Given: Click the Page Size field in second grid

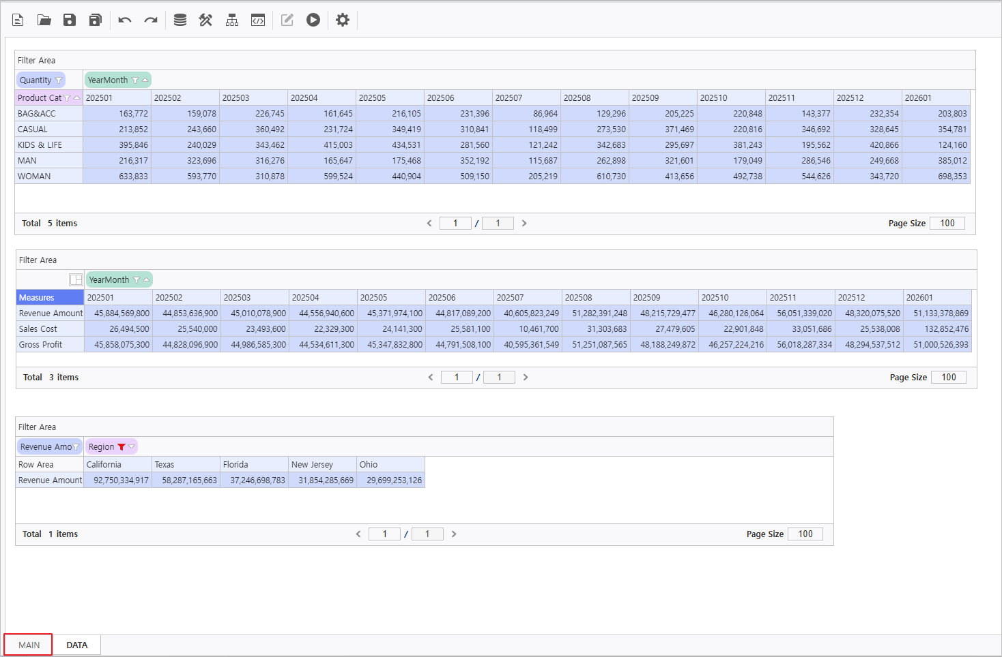Looking at the screenshot, I should tap(948, 378).
